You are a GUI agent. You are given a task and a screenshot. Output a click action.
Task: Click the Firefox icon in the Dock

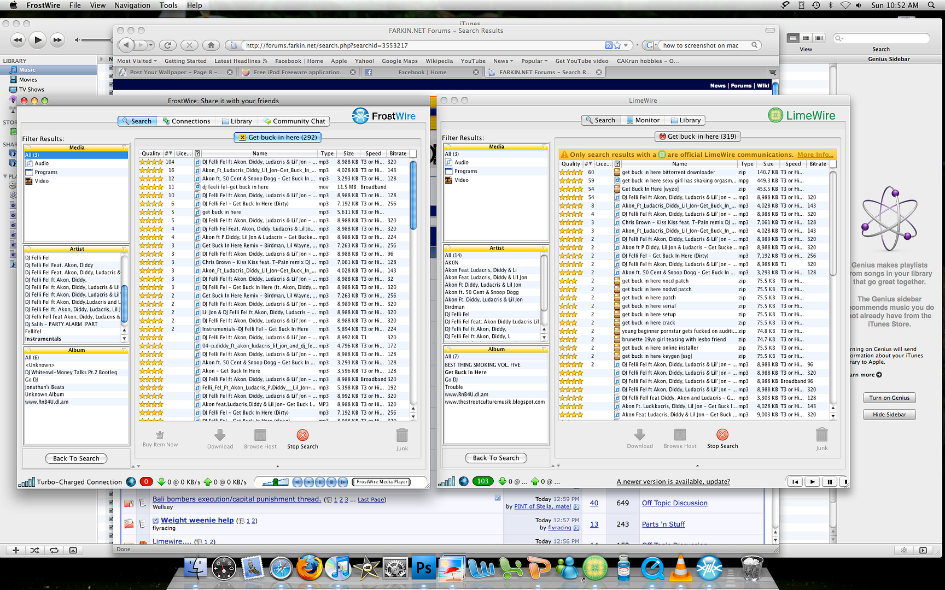tap(310, 568)
